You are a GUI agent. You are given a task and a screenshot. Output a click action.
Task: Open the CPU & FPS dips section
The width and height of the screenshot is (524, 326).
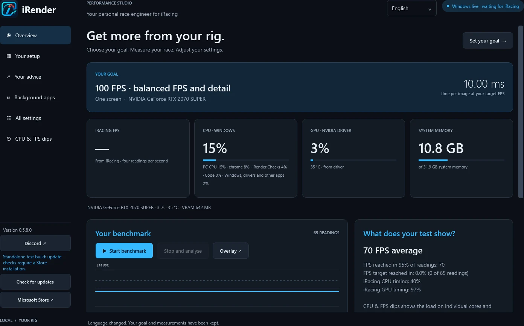point(35,139)
